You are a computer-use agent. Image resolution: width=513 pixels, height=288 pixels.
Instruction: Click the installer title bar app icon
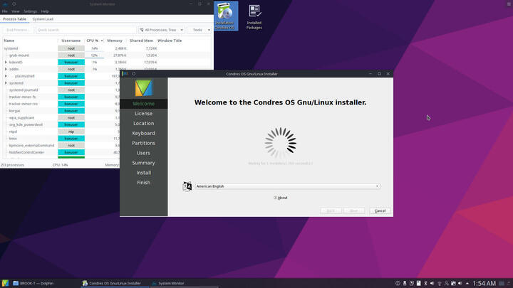[125, 74]
